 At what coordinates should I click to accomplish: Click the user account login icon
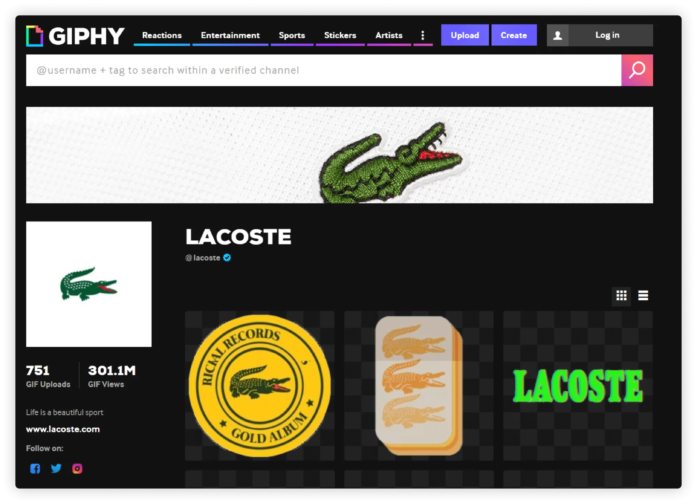pyautogui.click(x=558, y=35)
